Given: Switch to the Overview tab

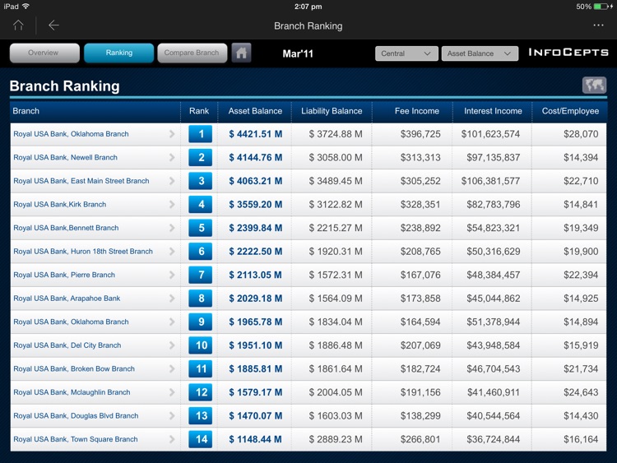Looking at the screenshot, I should tap(44, 53).
